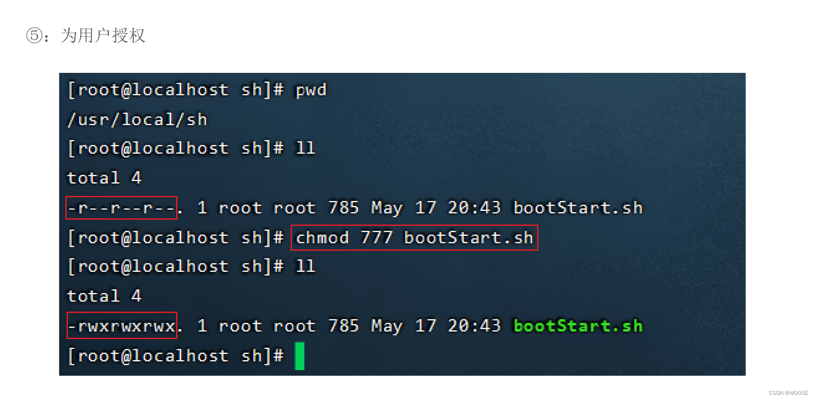The image size is (816, 400).
Task: Click the white bootStart.sh filename
Action: 578,208
